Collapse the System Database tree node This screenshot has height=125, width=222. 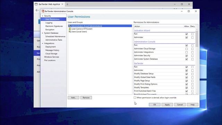42,33
